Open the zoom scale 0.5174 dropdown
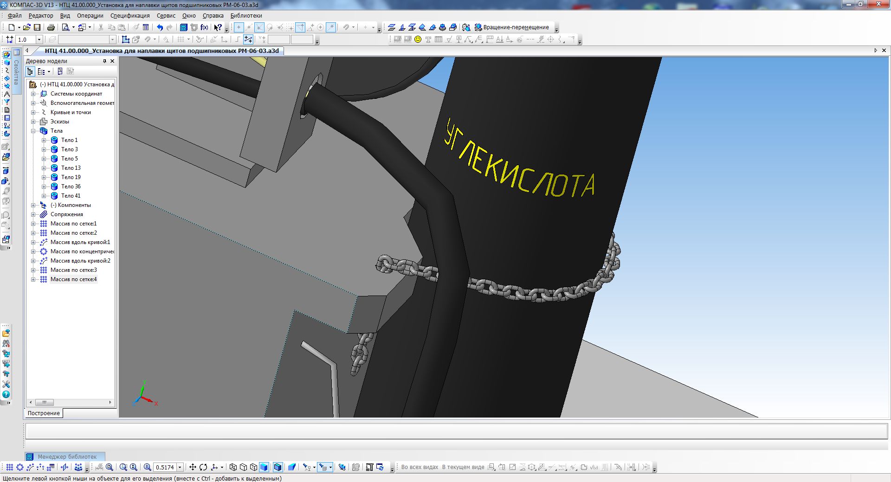The width and height of the screenshot is (891, 482). click(x=180, y=467)
